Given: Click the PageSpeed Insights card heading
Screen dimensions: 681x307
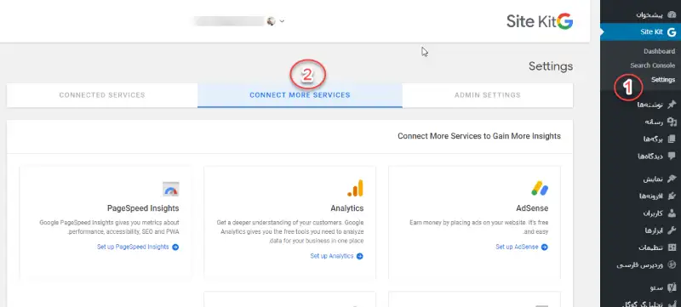Looking at the screenshot, I should [x=143, y=208].
